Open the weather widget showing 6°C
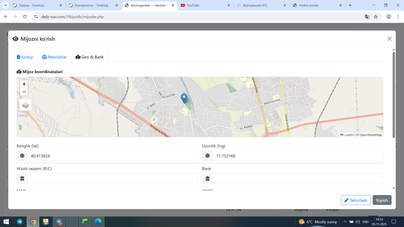The image size is (404, 227). tap(318, 222)
